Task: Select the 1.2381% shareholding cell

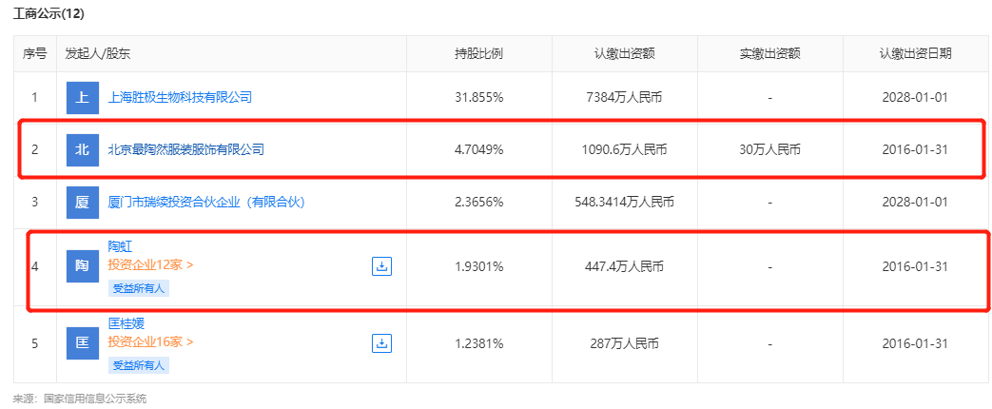Action: coord(479,344)
